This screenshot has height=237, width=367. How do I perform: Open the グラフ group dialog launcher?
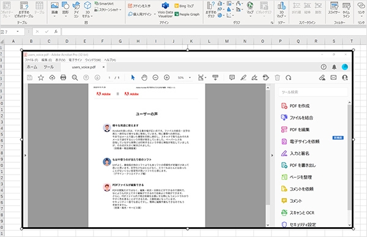tap(272, 23)
